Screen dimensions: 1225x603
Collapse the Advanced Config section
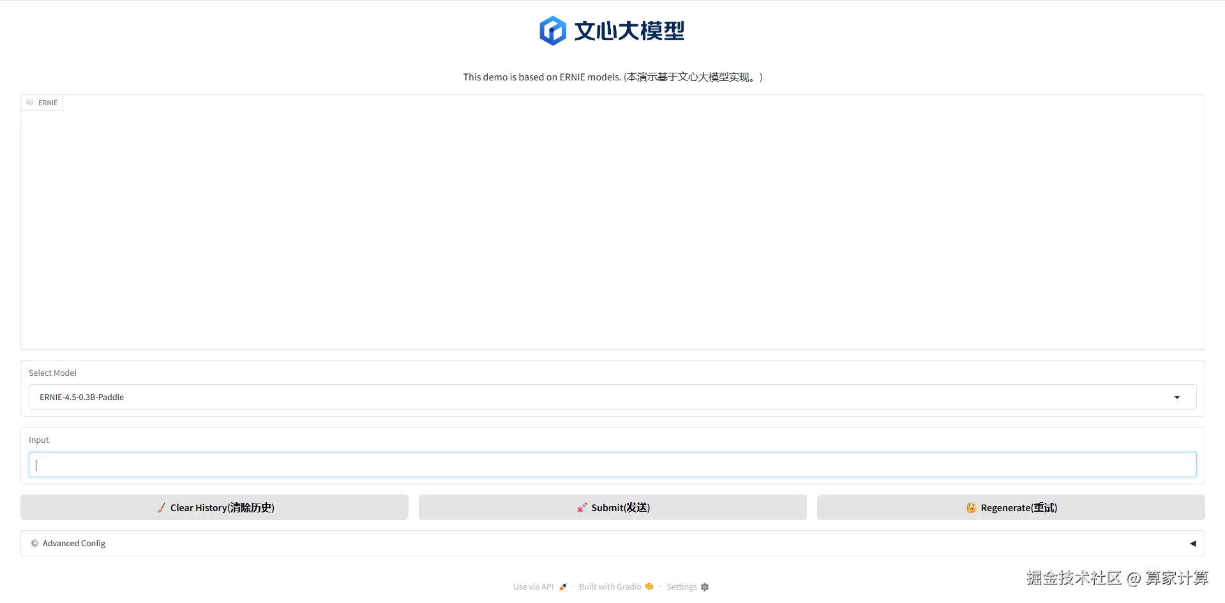[1192, 543]
